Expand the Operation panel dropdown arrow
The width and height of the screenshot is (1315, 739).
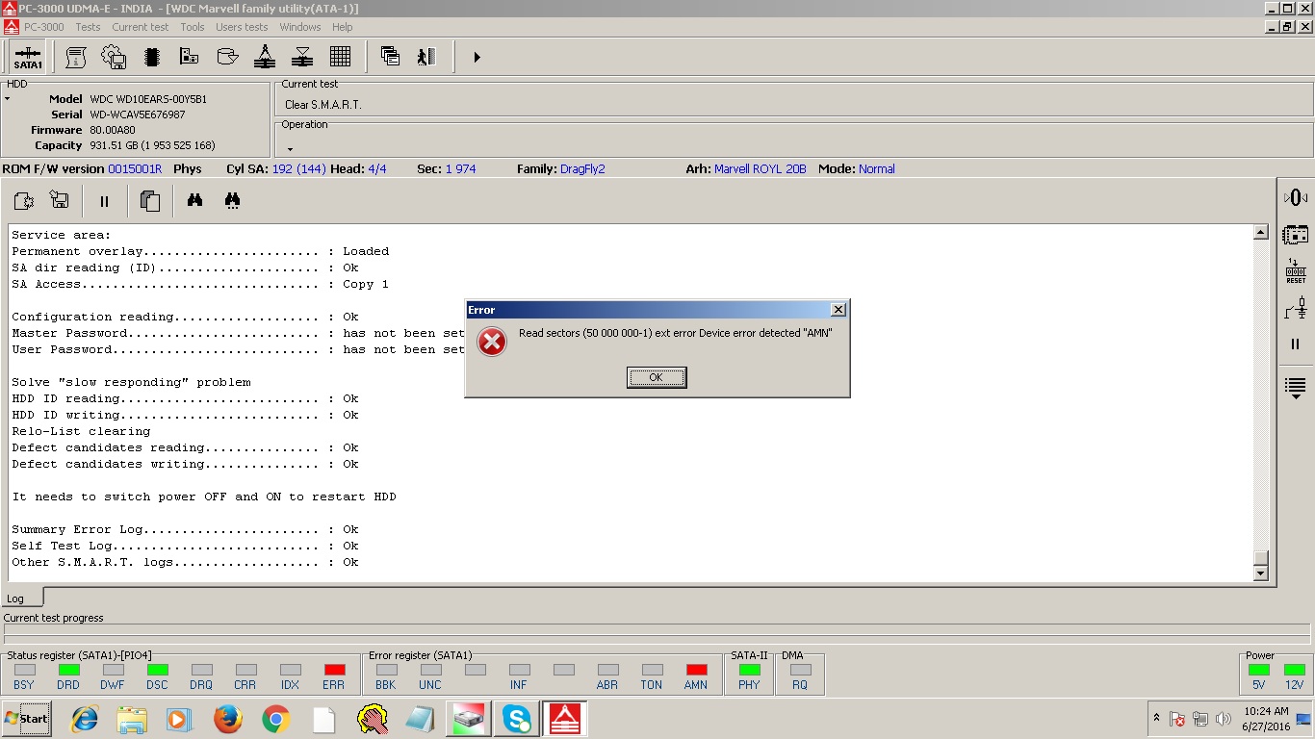pyautogui.click(x=290, y=149)
